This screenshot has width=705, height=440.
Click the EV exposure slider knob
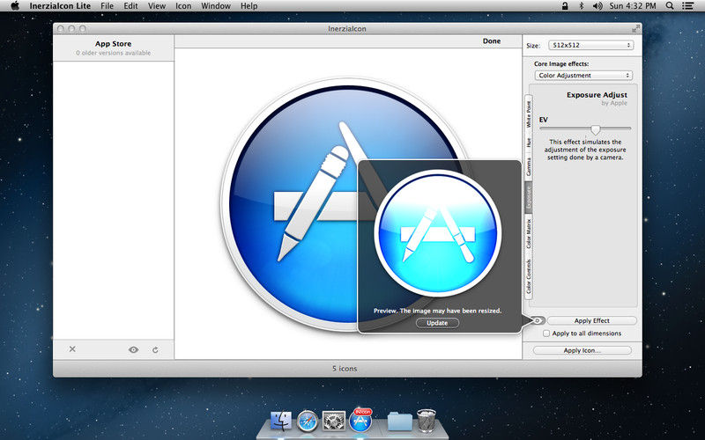(596, 130)
